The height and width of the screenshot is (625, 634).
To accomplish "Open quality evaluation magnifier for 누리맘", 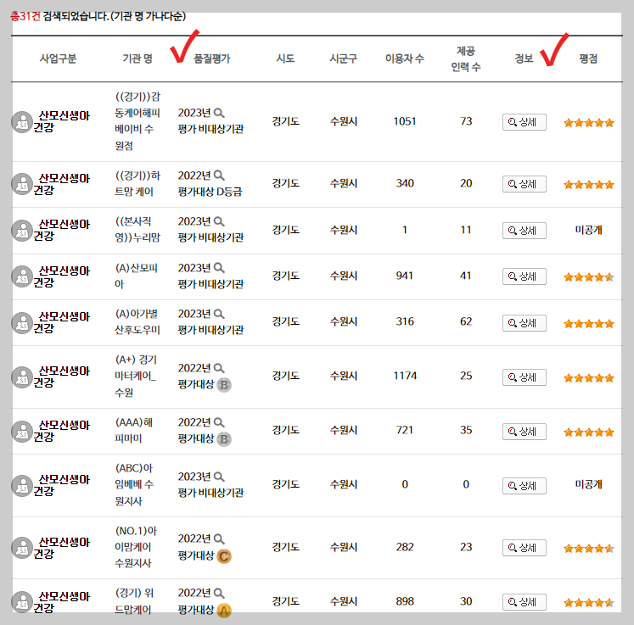I will (x=219, y=221).
